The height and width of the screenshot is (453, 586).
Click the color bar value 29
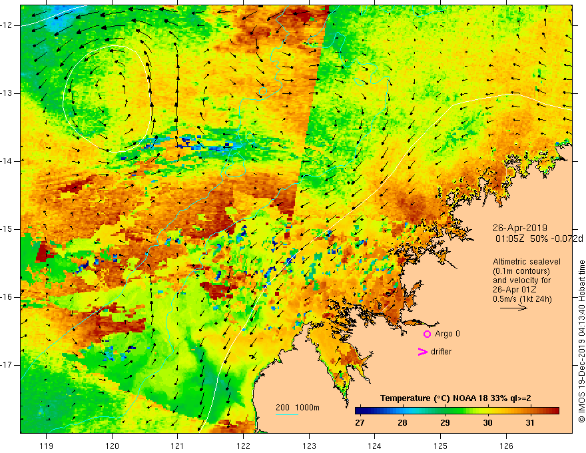(x=445, y=423)
